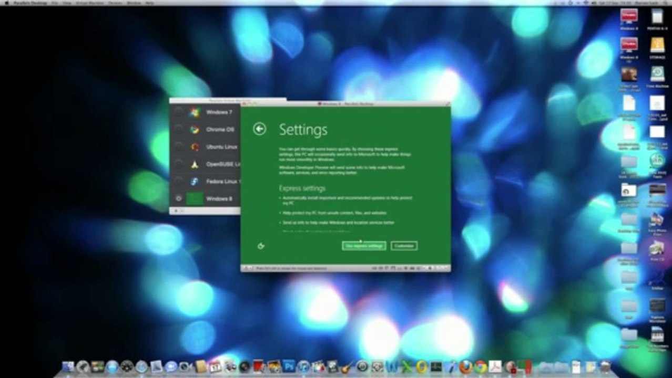Click the Customize button
Viewport: 672px width, 378px height.
pos(404,246)
